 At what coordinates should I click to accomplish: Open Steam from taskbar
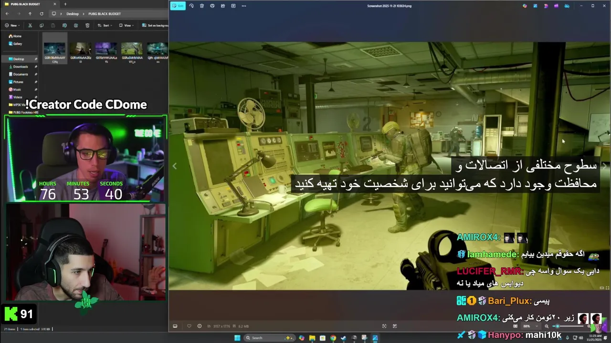pyautogui.click(x=343, y=338)
